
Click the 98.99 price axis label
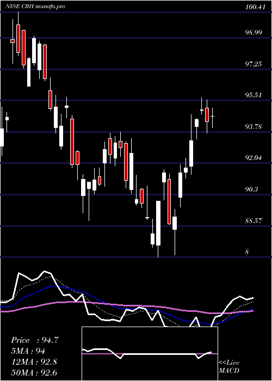pyautogui.click(x=254, y=33)
